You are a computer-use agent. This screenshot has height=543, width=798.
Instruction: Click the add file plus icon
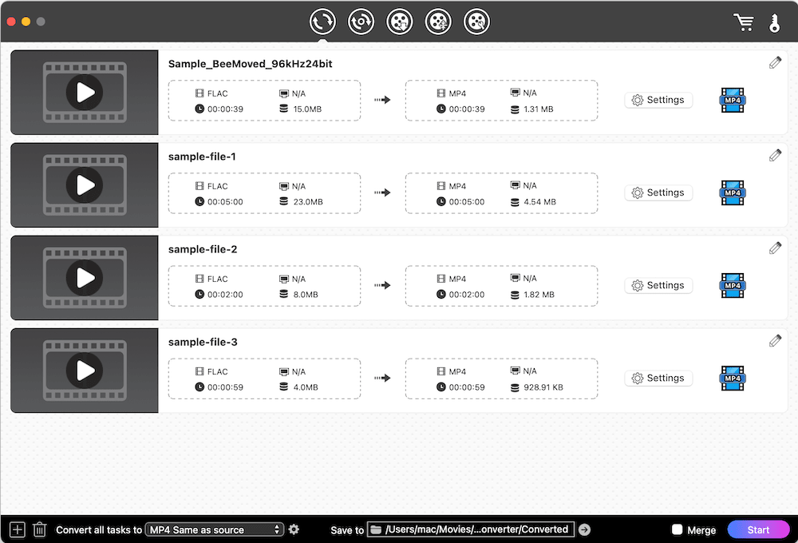coord(18,529)
